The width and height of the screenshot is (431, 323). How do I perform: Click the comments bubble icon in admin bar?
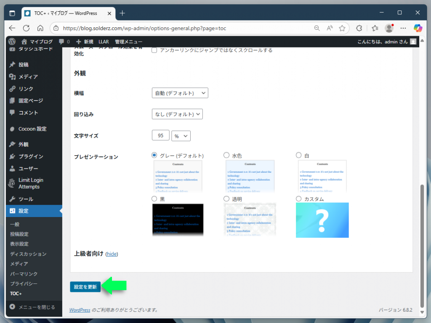(62, 42)
